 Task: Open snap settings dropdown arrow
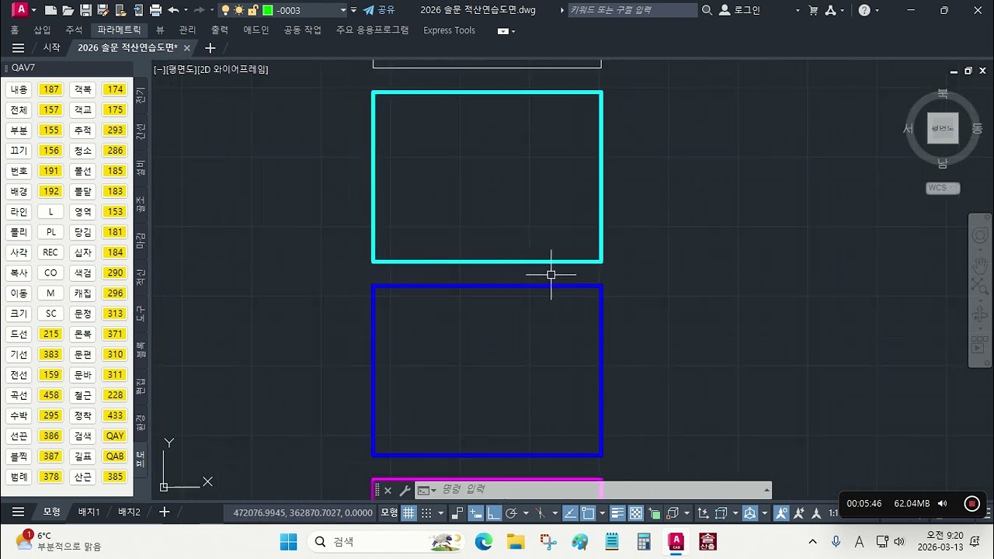(x=440, y=512)
